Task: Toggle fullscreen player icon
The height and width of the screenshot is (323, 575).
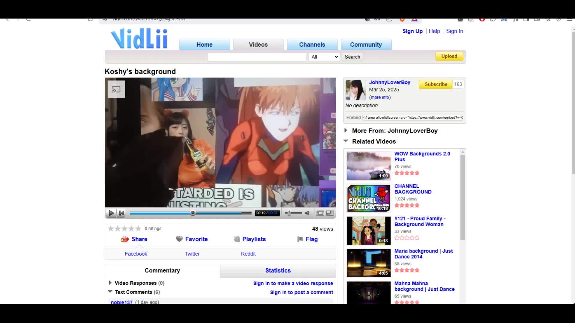Action: pos(330,213)
